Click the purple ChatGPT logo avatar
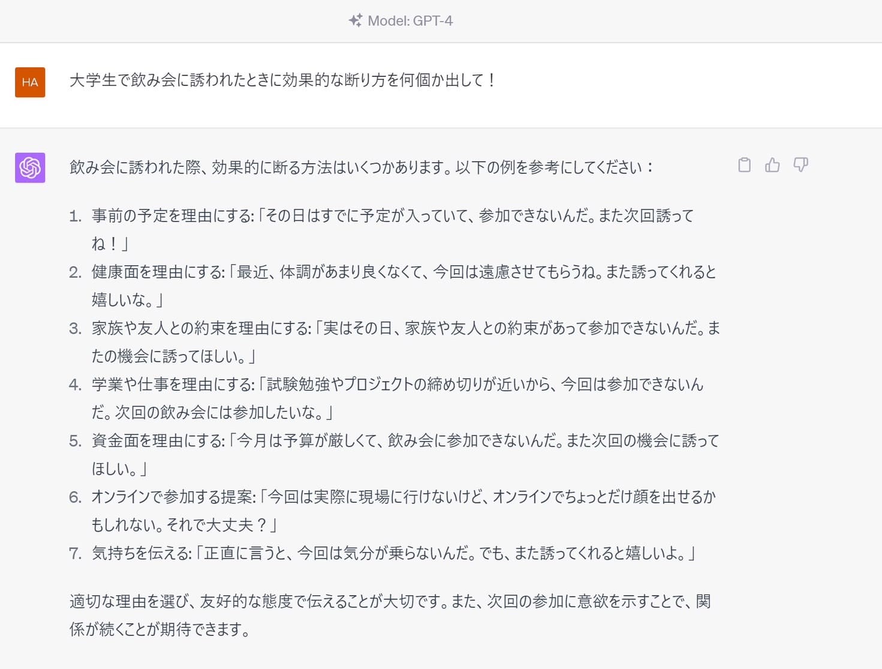882x669 pixels. 30,167
